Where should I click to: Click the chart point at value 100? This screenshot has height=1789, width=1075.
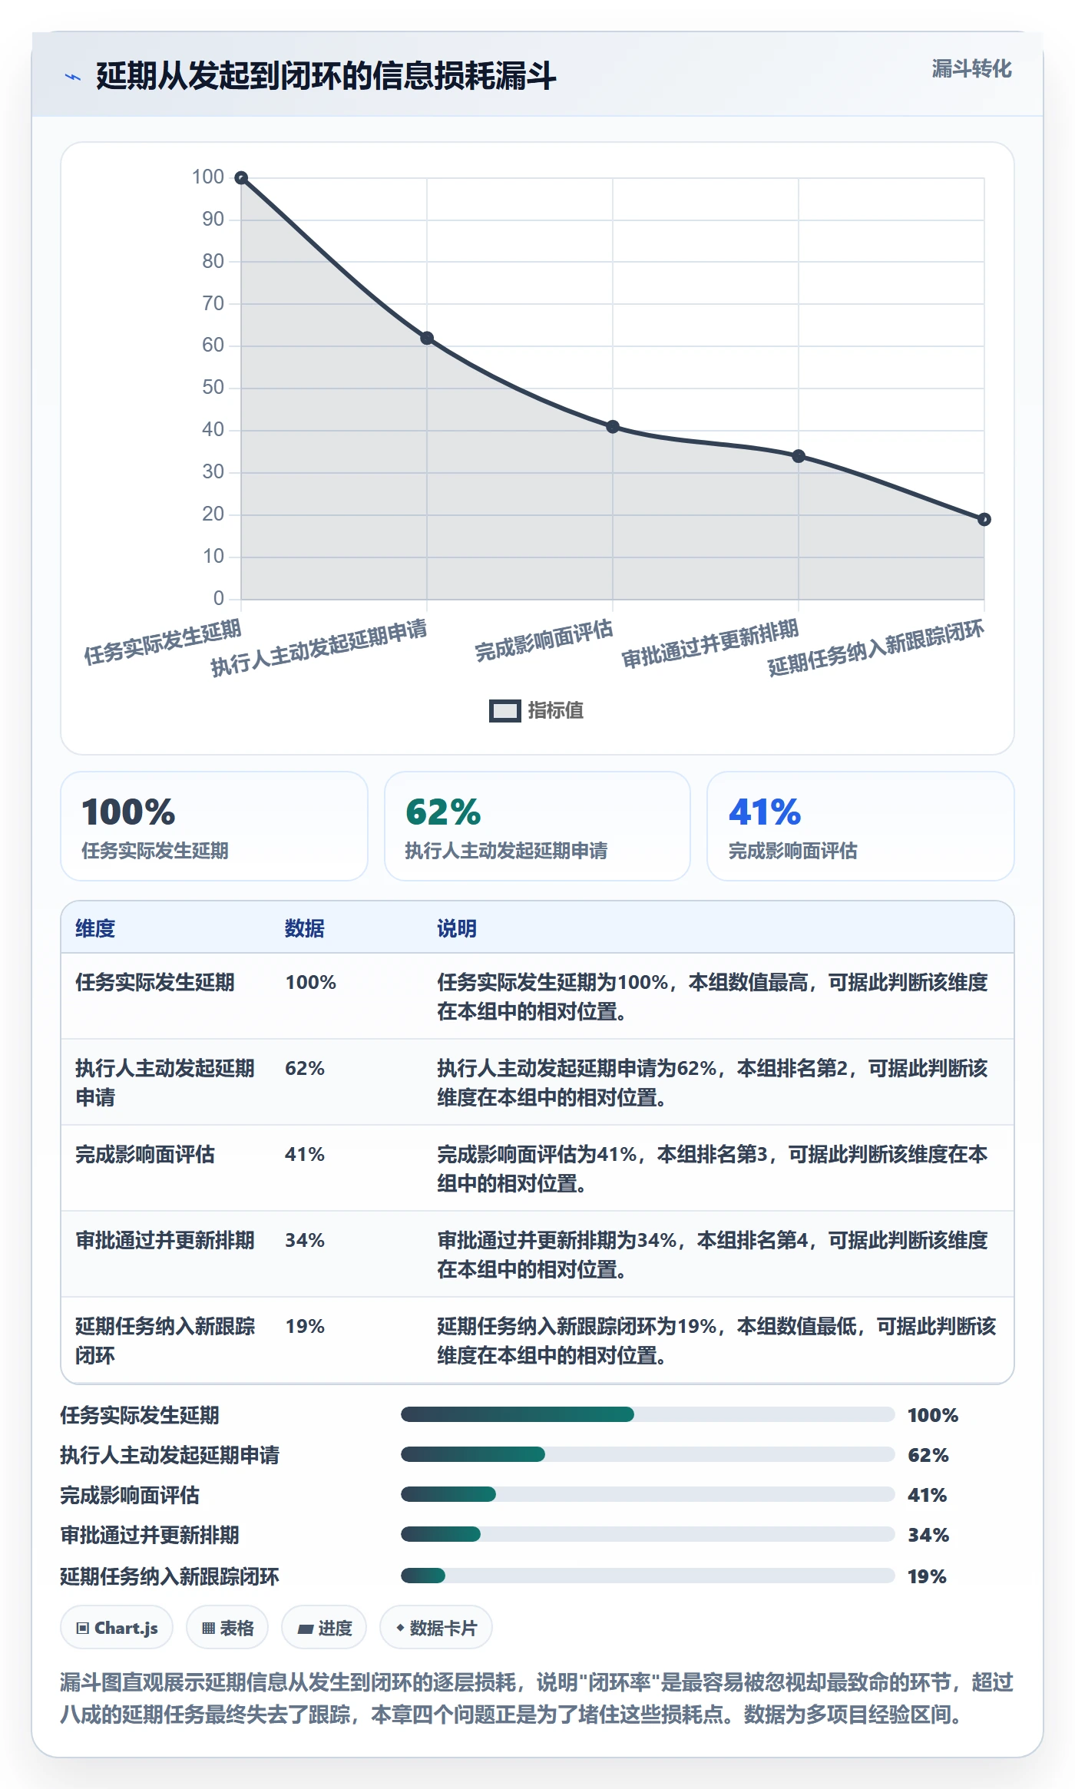click(241, 178)
